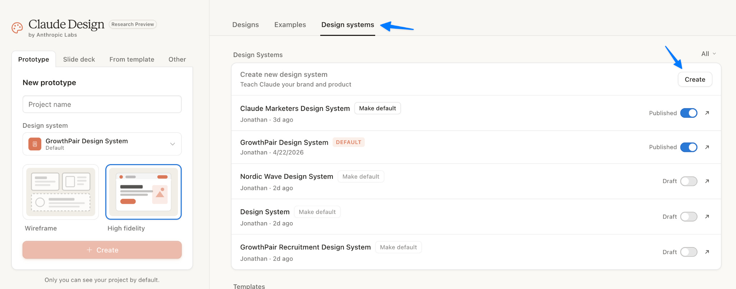Click the 'GrowthPair Design System' list row name
Image resolution: width=736 pixels, height=289 pixels.
[284, 143]
